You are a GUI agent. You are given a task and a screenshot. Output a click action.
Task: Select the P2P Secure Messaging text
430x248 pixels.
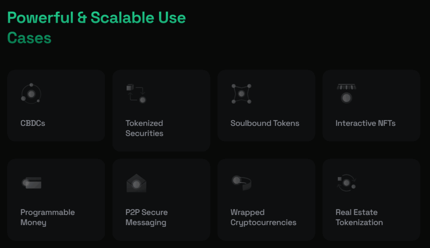tap(146, 217)
